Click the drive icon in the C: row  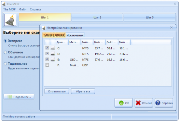53,48
